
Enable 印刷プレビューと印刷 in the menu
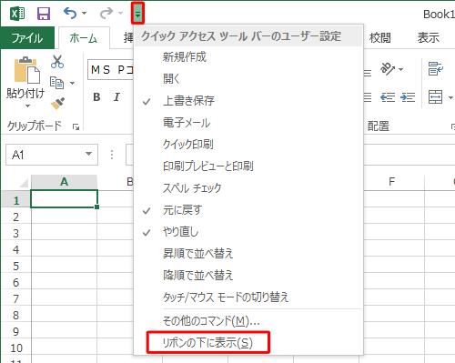248,166
